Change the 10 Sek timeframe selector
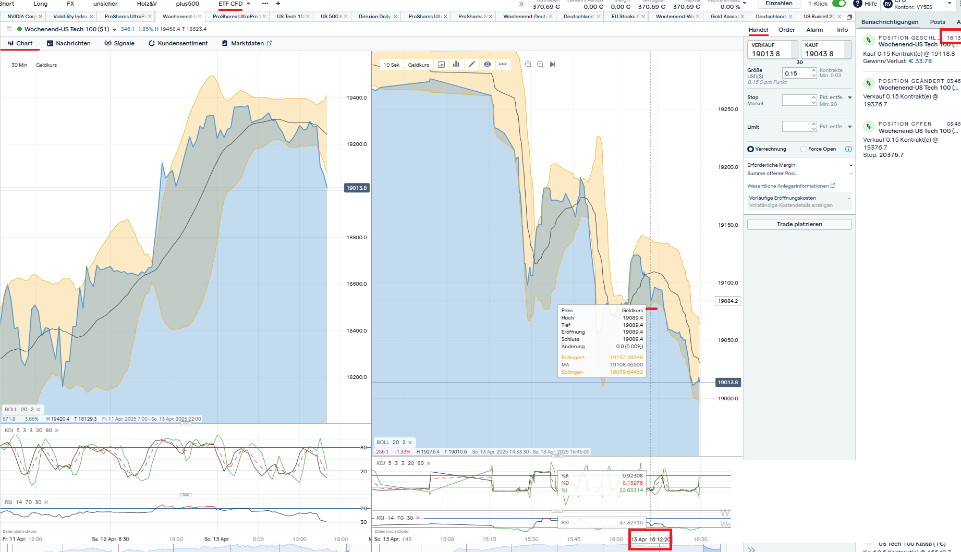 [x=391, y=65]
